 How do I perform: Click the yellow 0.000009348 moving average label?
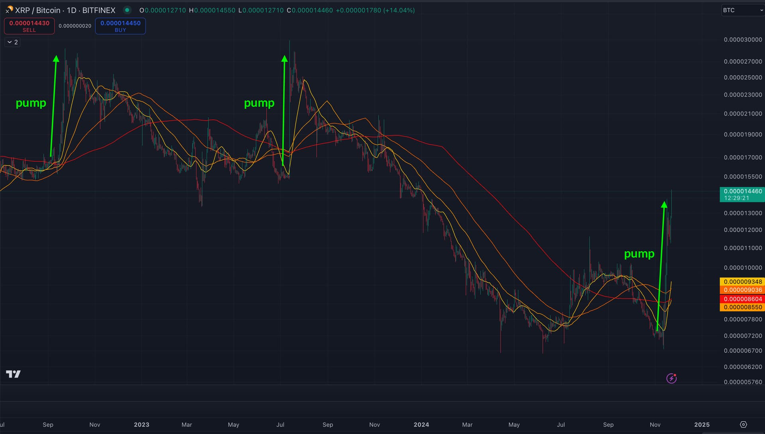[742, 282]
